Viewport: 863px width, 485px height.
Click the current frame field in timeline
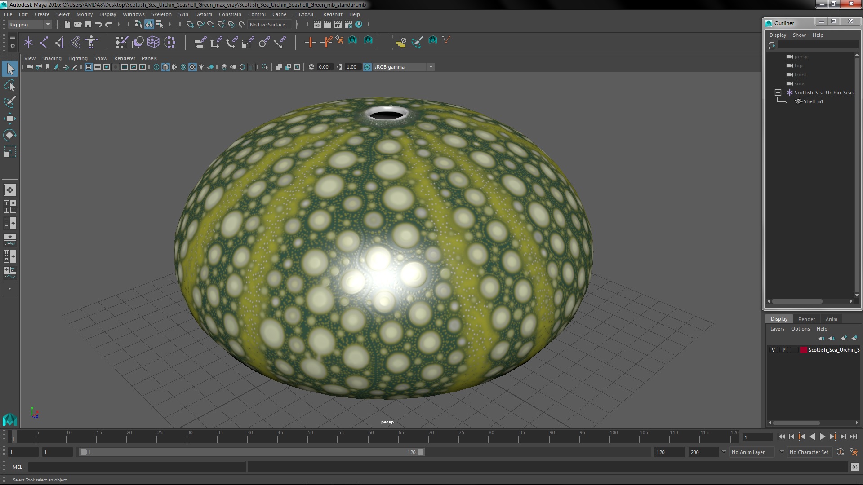pyautogui.click(x=757, y=437)
